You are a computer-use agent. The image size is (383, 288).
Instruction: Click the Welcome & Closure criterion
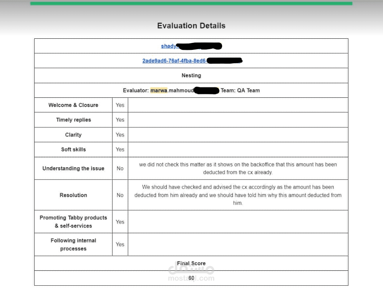coord(73,105)
